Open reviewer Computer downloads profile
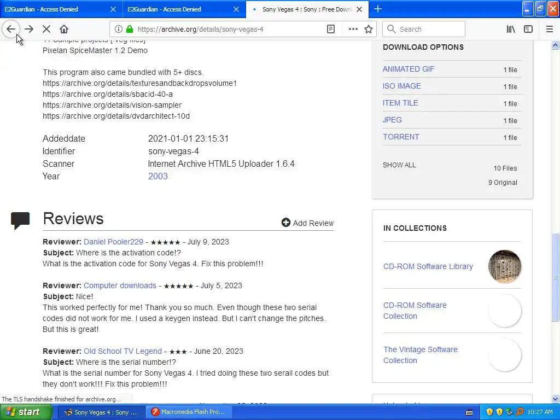 click(120, 285)
